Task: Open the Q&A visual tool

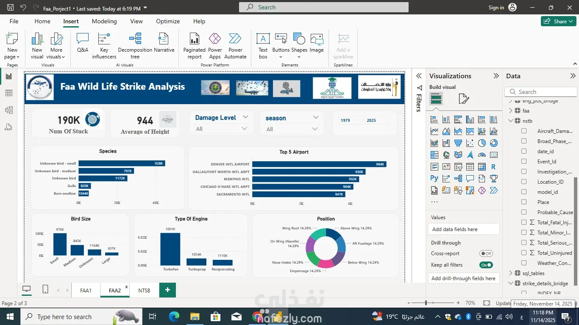Action: tap(83, 43)
